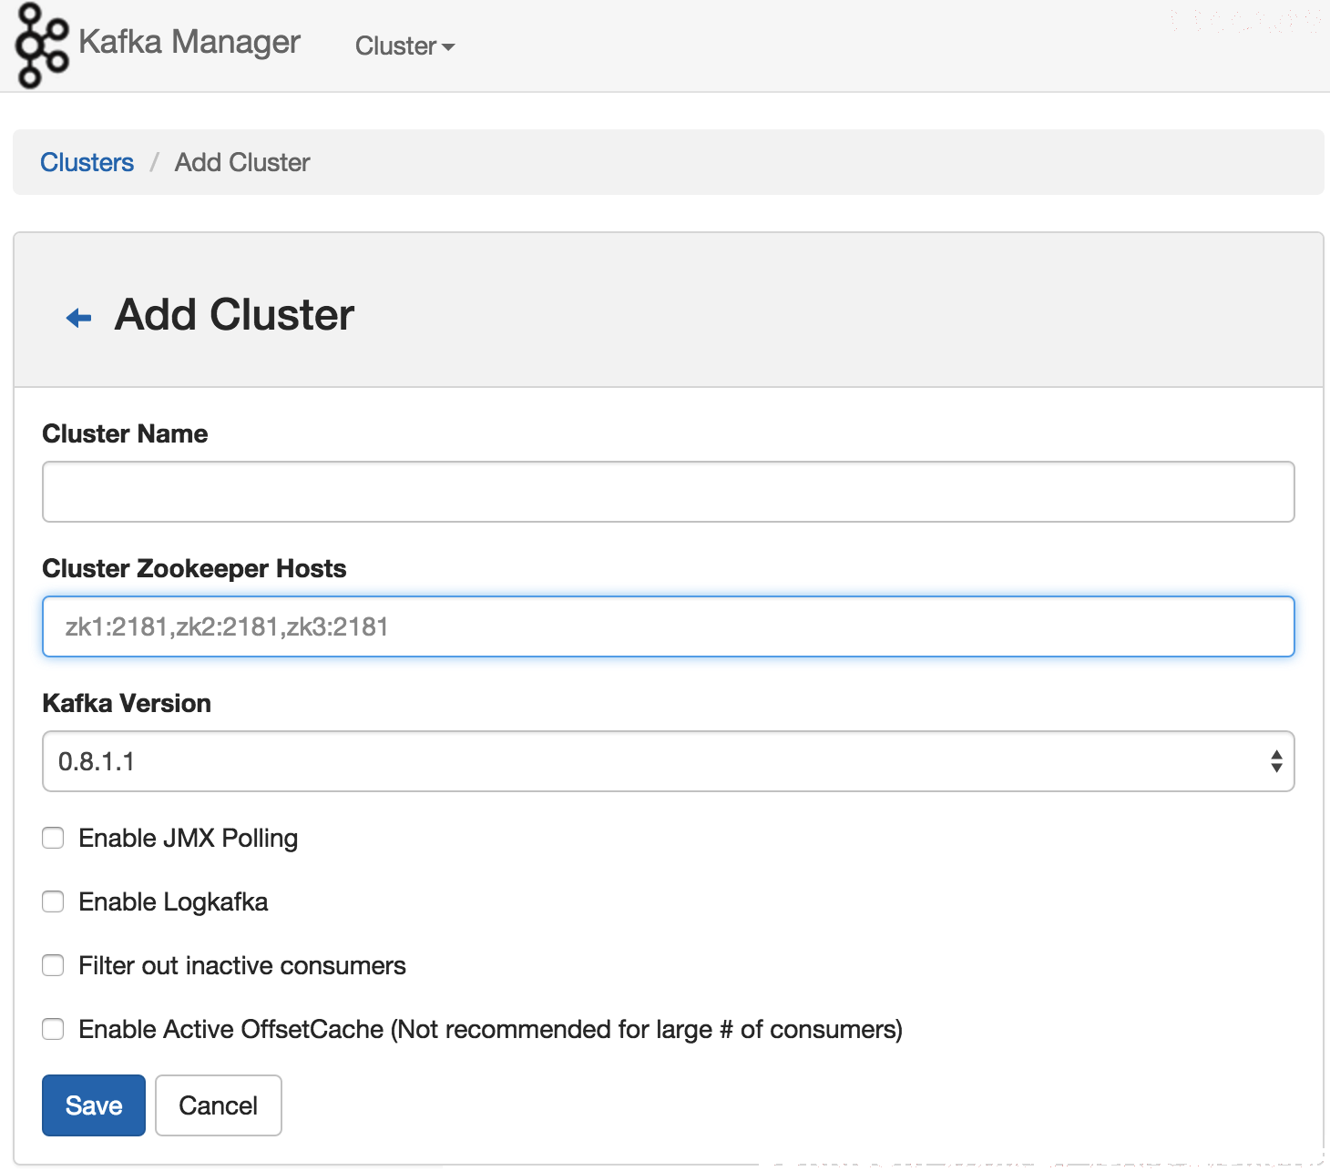Click the Filter out inactive consumers label
The height and width of the screenshot is (1171, 1330).
click(242, 965)
